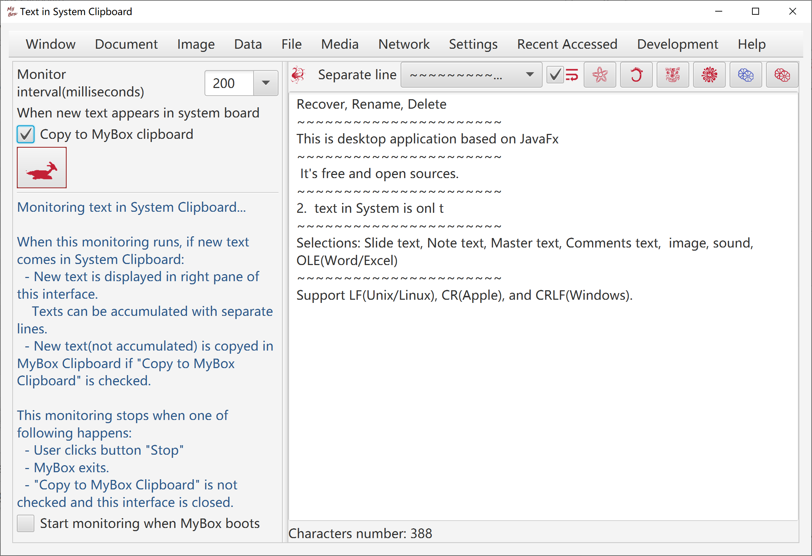Open the Settings menu
Image resolution: width=812 pixels, height=556 pixels.
coord(473,44)
